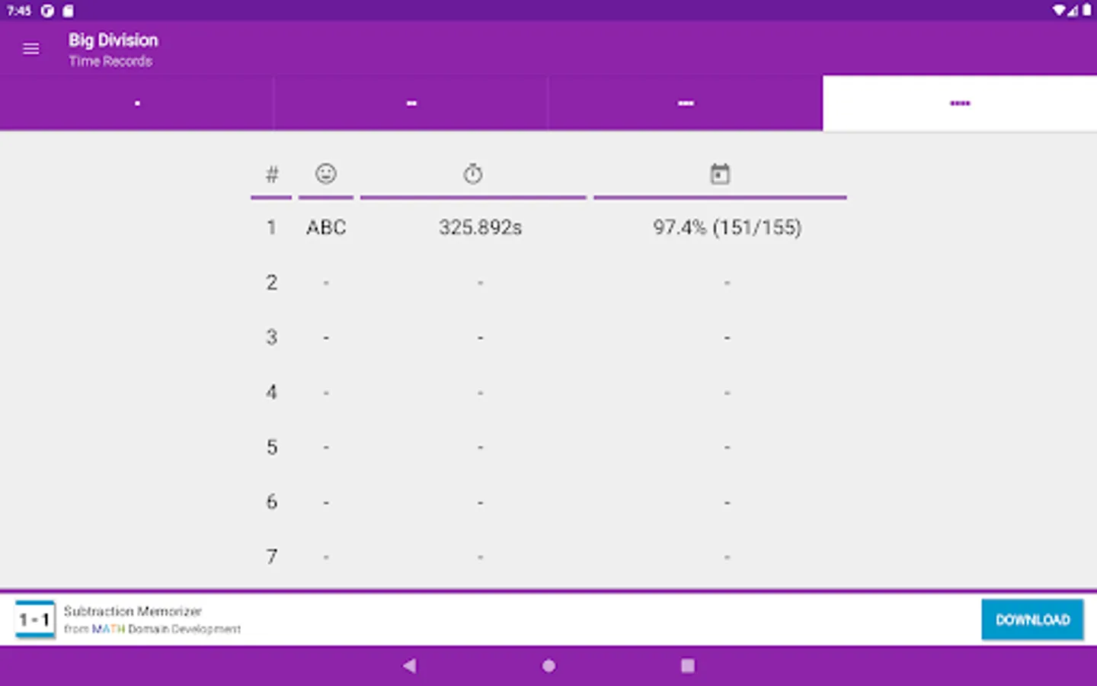This screenshot has height=686, width=1097.
Task: Click the rank number column header
Action: (x=271, y=175)
